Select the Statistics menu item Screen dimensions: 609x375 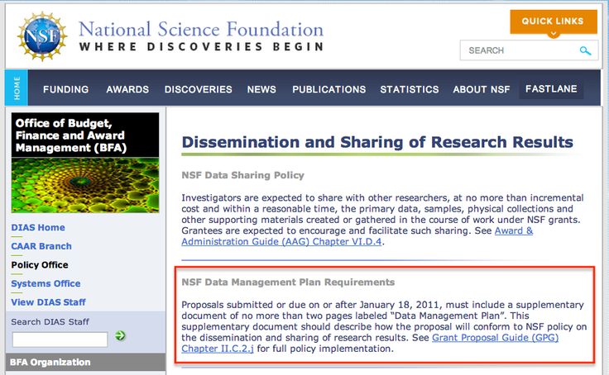(x=410, y=89)
